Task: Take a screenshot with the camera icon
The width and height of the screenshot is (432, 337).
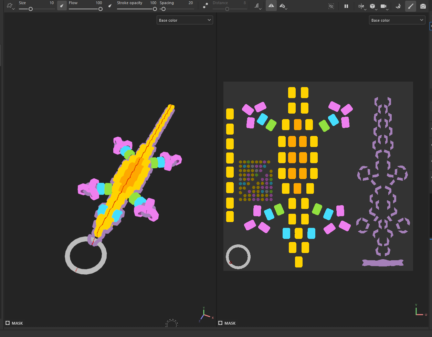Action: click(x=423, y=6)
